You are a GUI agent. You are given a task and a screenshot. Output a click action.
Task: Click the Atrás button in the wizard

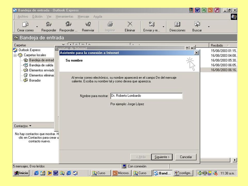141,157
